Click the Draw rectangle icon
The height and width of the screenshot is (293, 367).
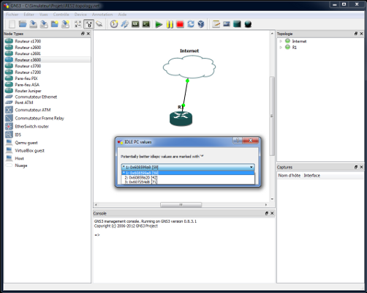coord(237,24)
